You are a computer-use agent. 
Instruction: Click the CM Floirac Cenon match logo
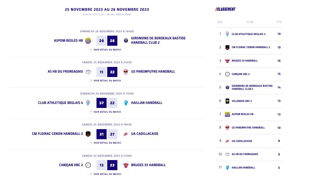[x=88, y=134]
